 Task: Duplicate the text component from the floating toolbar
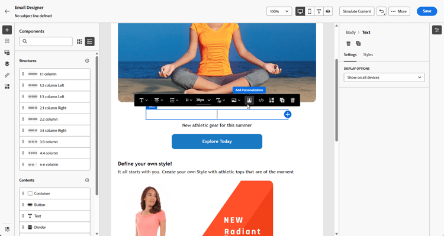coord(282,100)
